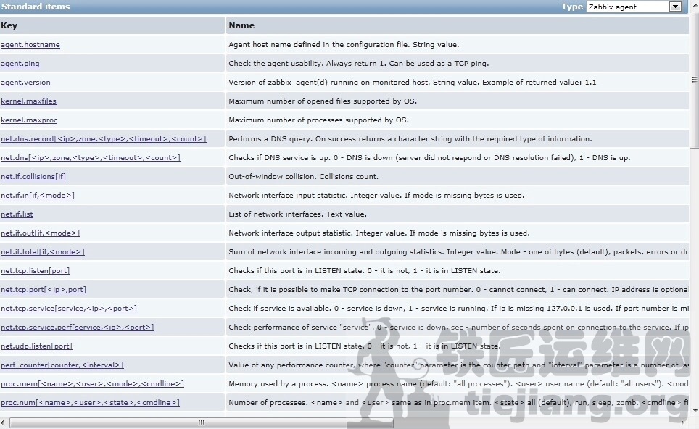Click description 'Check the agent usability. Always return 1'
The height and width of the screenshot is (429, 699).
(359, 63)
